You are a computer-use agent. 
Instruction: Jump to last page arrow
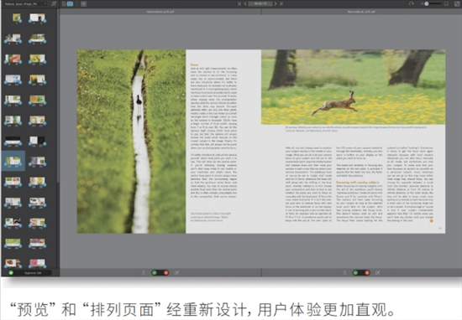(x=281, y=4)
